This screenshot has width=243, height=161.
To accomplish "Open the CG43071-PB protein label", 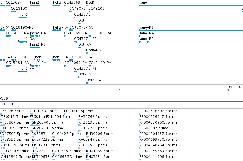I will point(85,69).
